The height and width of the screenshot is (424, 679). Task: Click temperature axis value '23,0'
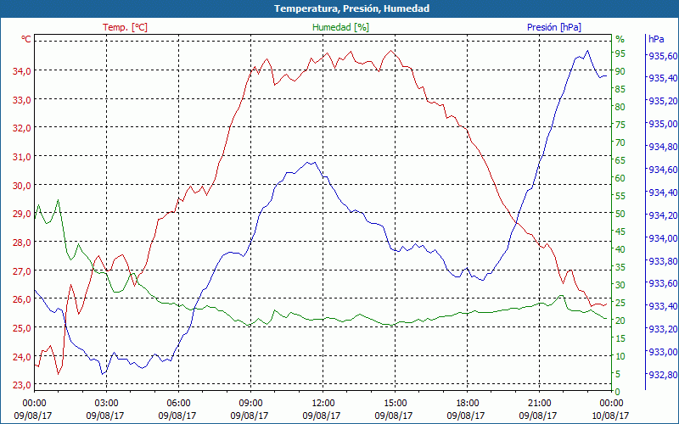21,385
